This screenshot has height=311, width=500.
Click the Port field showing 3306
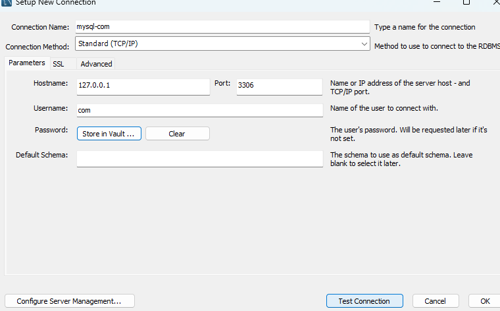coord(280,87)
